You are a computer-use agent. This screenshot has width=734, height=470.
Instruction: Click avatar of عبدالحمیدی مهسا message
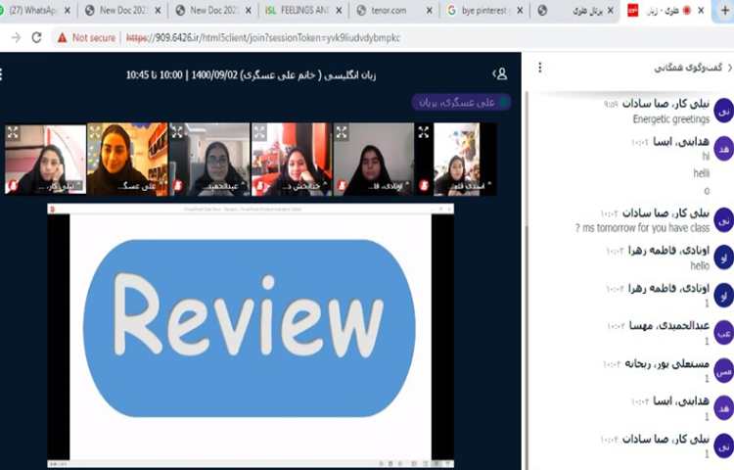(x=723, y=333)
